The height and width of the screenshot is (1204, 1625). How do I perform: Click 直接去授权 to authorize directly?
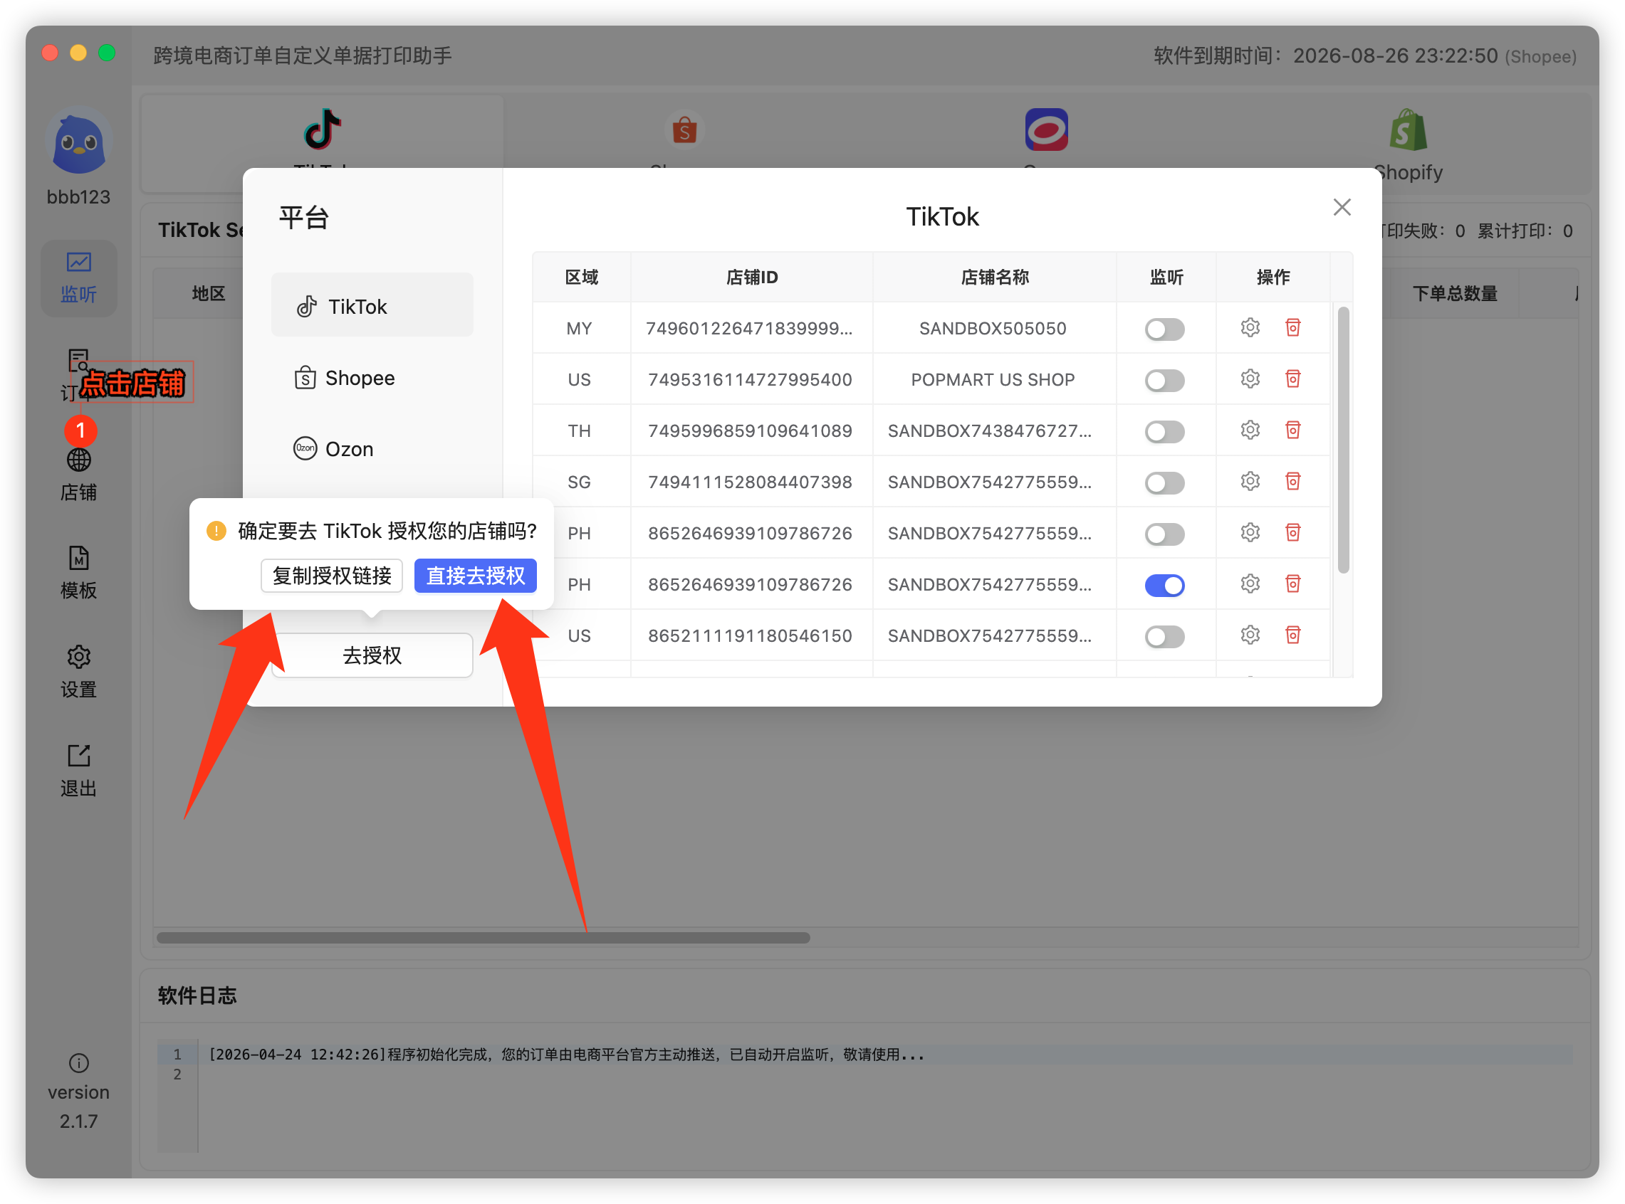(x=476, y=576)
